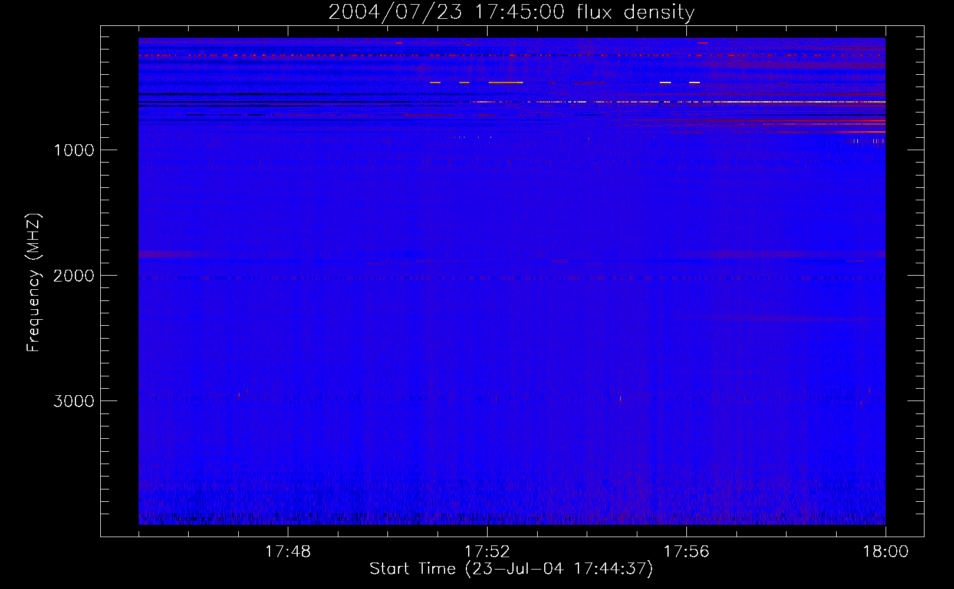
Task: Click the "Frequency (MHZ)" axis label
Action: pyautogui.click(x=34, y=283)
